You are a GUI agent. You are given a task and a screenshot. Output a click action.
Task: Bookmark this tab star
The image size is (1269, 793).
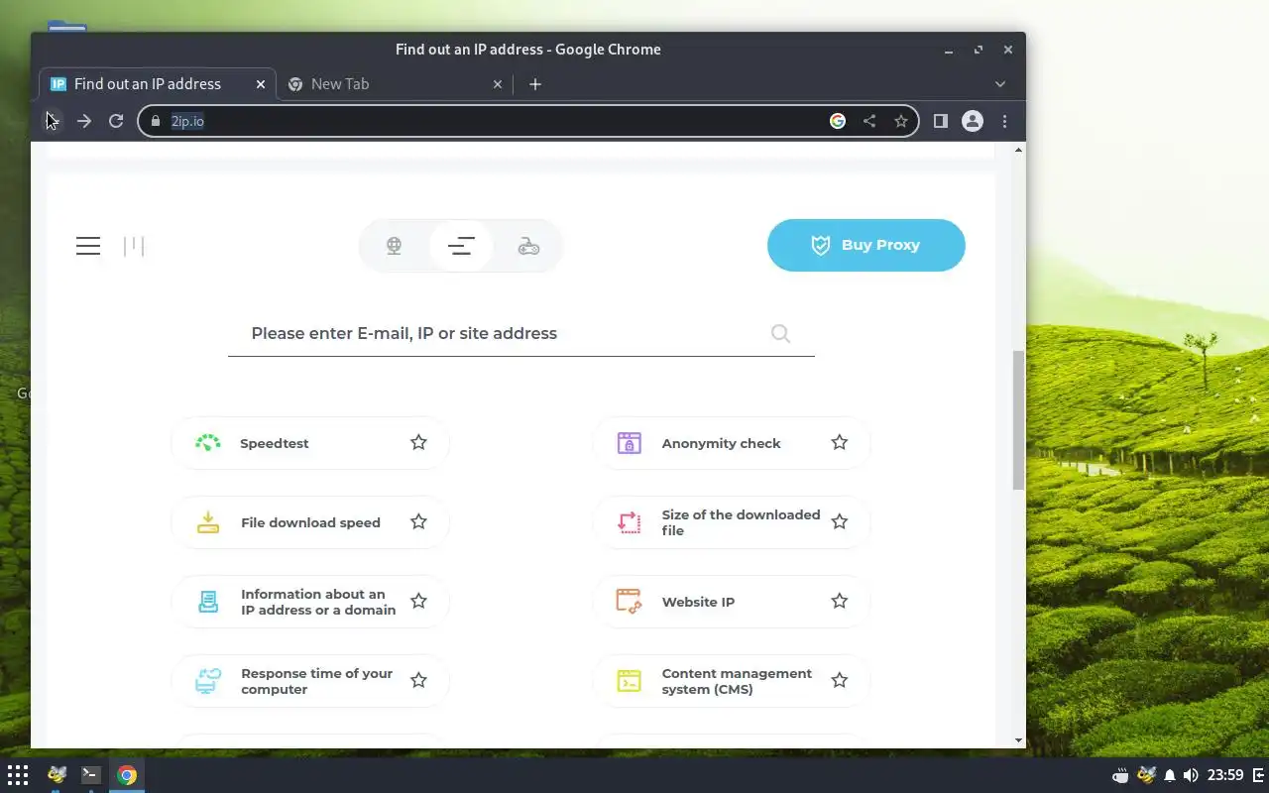point(901,121)
